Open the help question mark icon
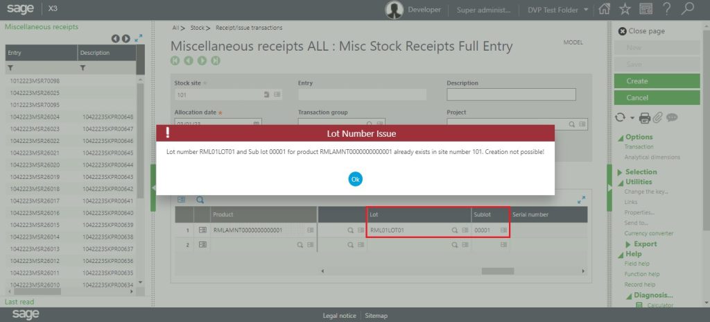The image size is (710, 322). tap(666, 9)
